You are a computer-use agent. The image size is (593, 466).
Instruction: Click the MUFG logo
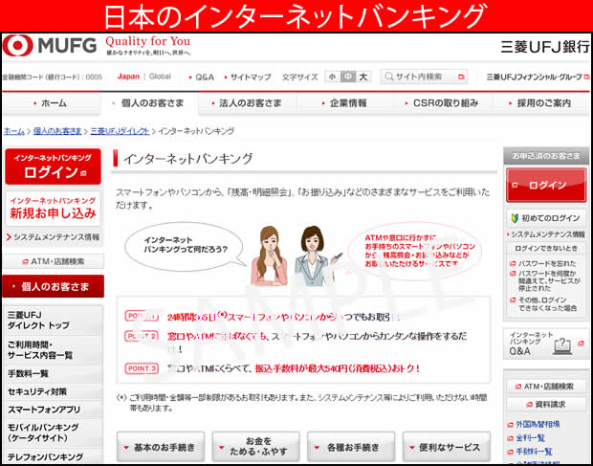(x=50, y=46)
